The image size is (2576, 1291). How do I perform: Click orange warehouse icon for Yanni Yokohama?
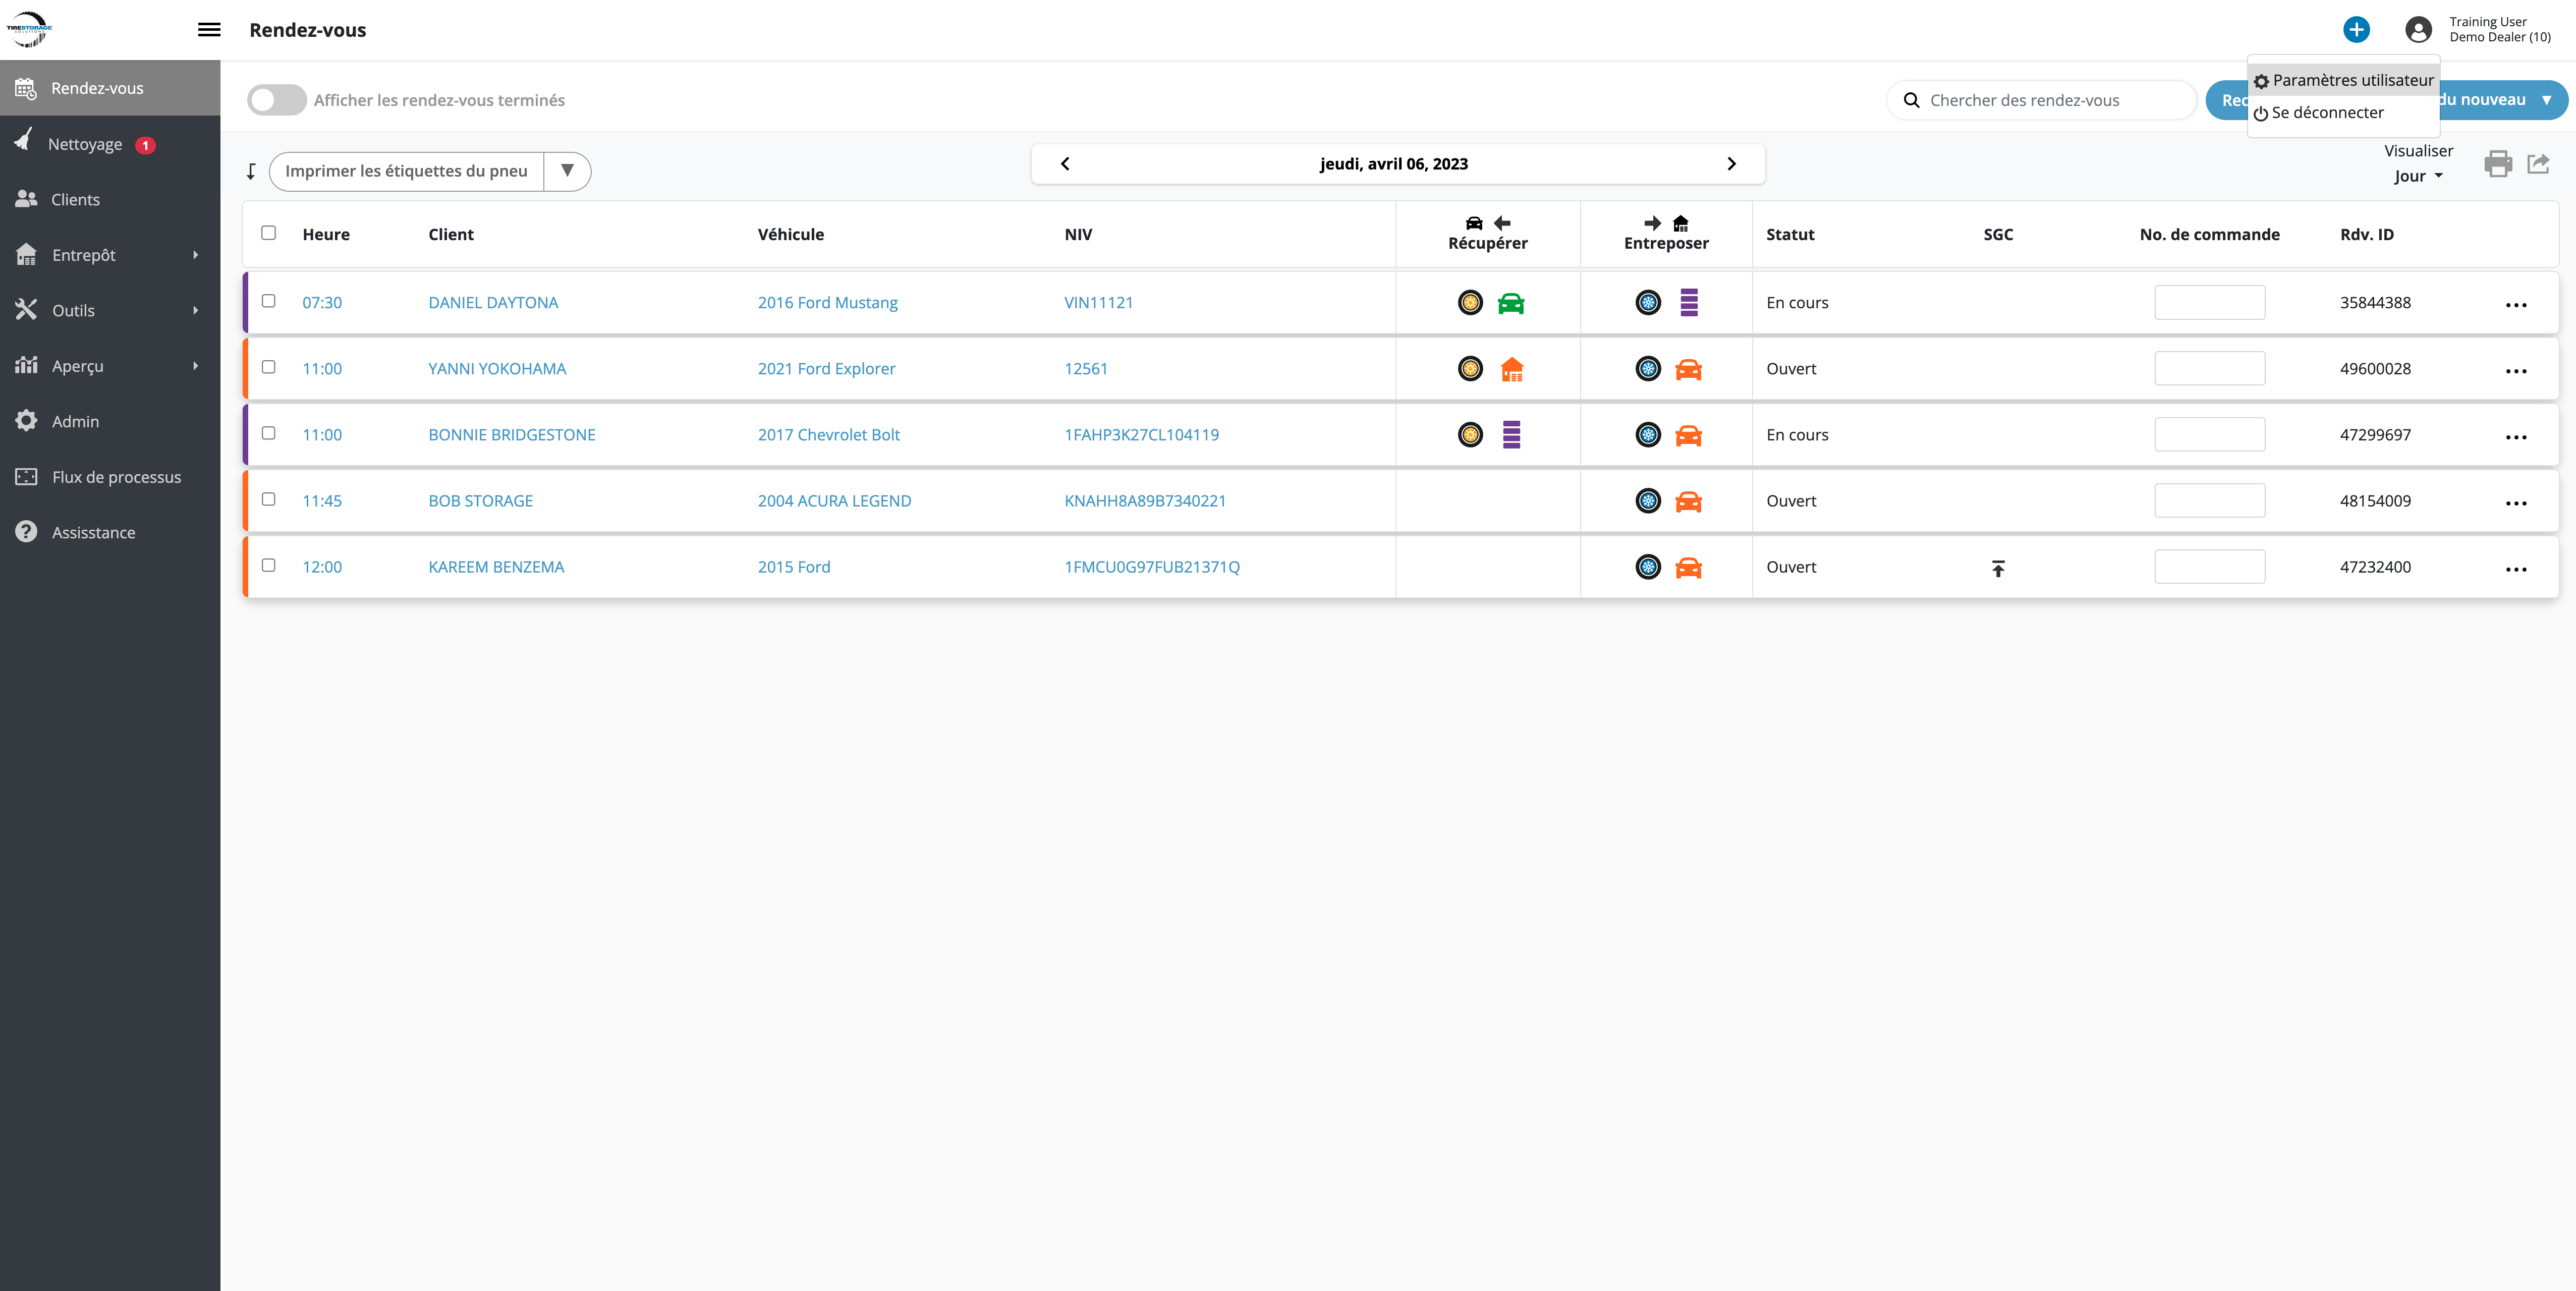click(x=1511, y=369)
